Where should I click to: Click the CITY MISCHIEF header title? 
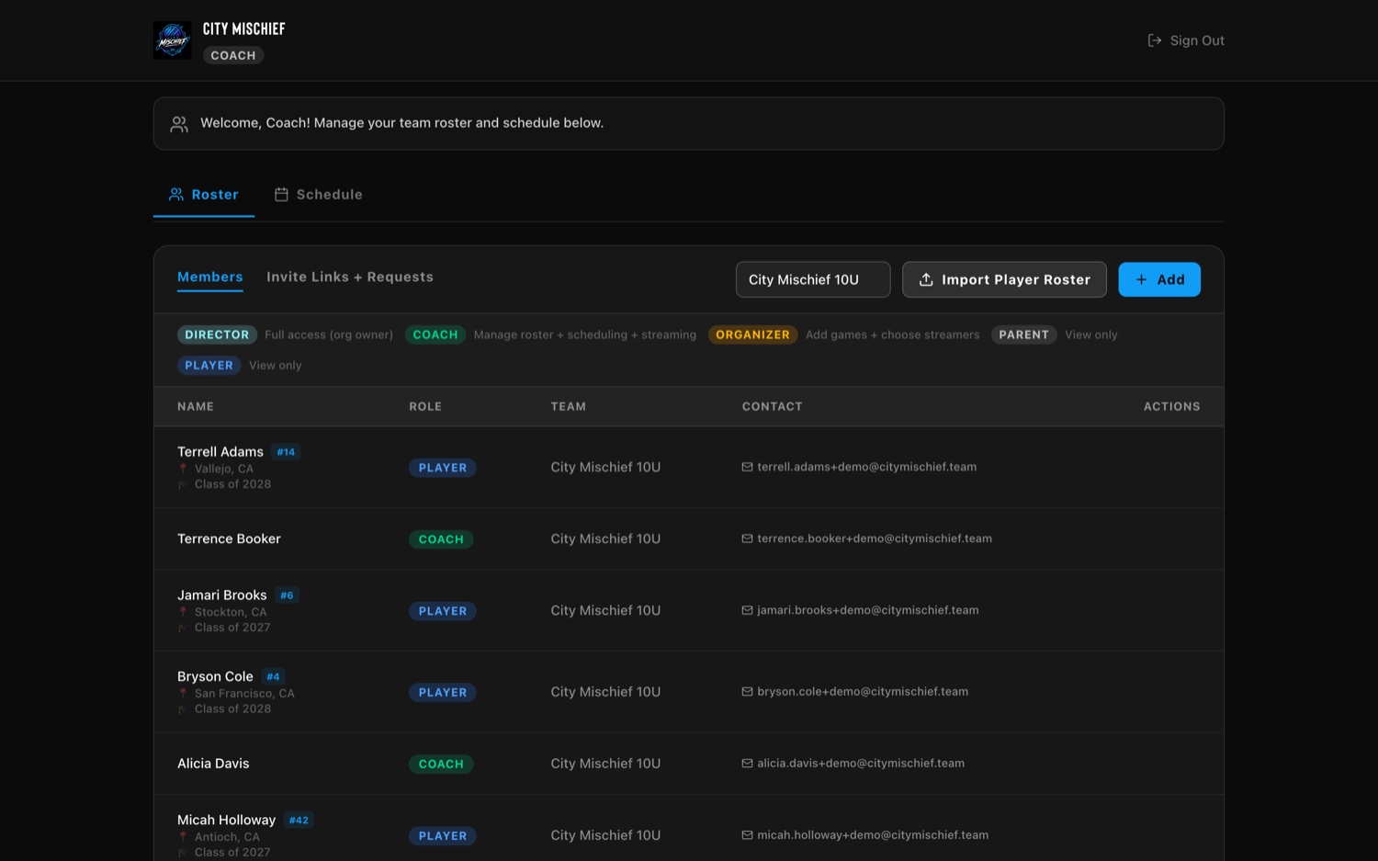click(x=244, y=29)
